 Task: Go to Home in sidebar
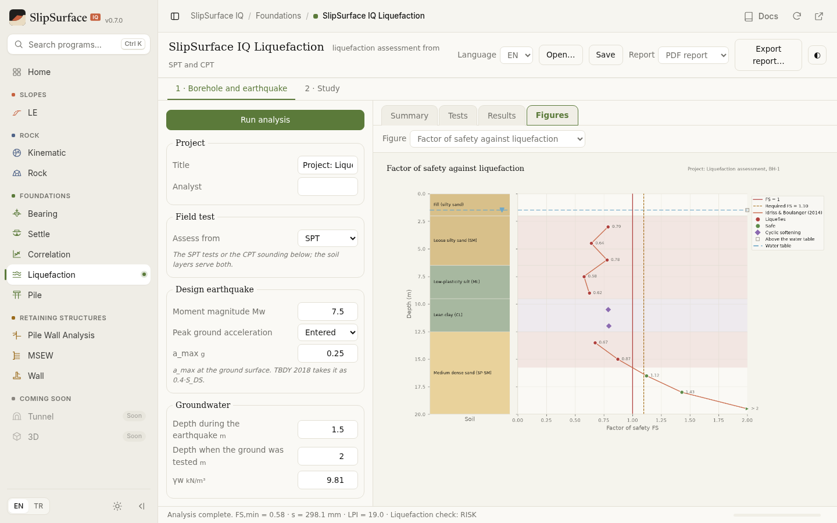(78, 72)
